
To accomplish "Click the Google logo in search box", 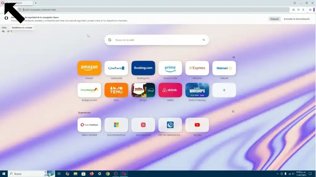I will pos(110,40).
